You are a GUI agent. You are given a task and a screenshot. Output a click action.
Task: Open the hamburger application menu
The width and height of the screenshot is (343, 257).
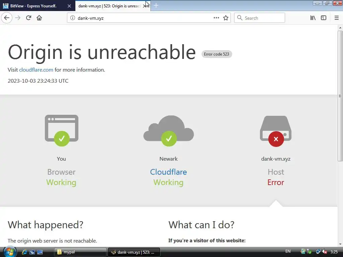337,18
